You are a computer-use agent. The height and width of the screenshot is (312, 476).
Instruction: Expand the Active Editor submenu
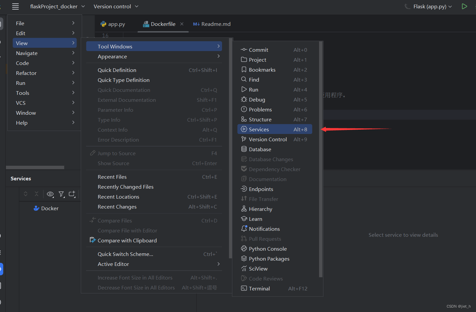point(154,264)
